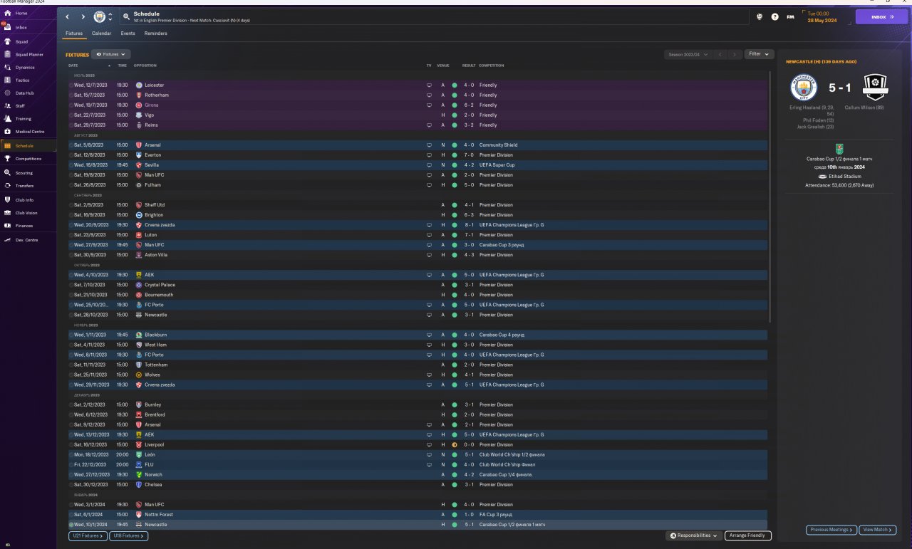Click the fixtures list vertical scrollbar

tap(770, 196)
